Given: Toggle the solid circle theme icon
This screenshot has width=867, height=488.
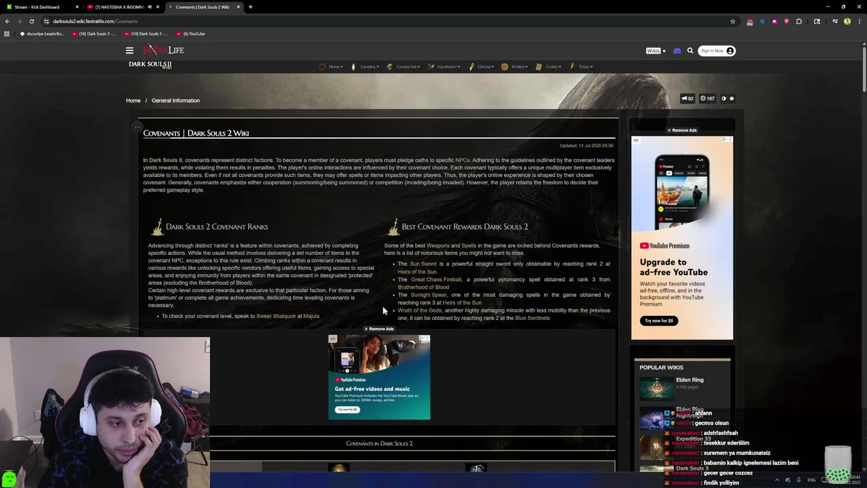Looking at the screenshot, I should click(x=732, y=98).
